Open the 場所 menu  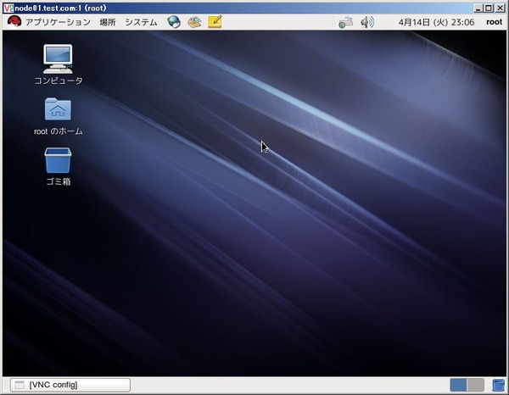pyautogui.click(x=108, y=22)
